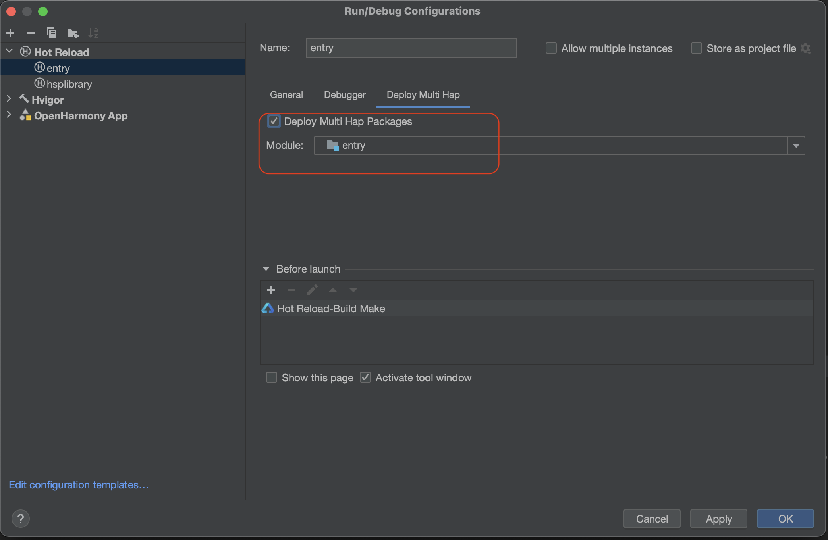
Task: Click the Name input field
Action: 411,48
